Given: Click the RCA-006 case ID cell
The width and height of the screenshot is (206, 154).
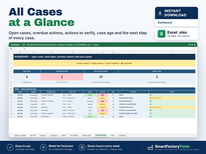Looking at the screenshot, I should (x=20, y=110).
